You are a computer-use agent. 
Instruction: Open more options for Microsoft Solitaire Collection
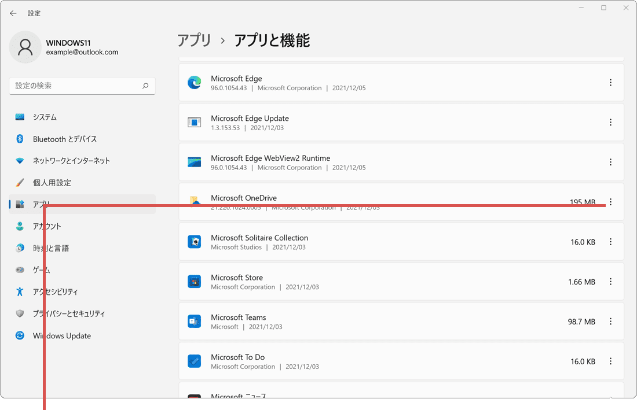[610, 242]
